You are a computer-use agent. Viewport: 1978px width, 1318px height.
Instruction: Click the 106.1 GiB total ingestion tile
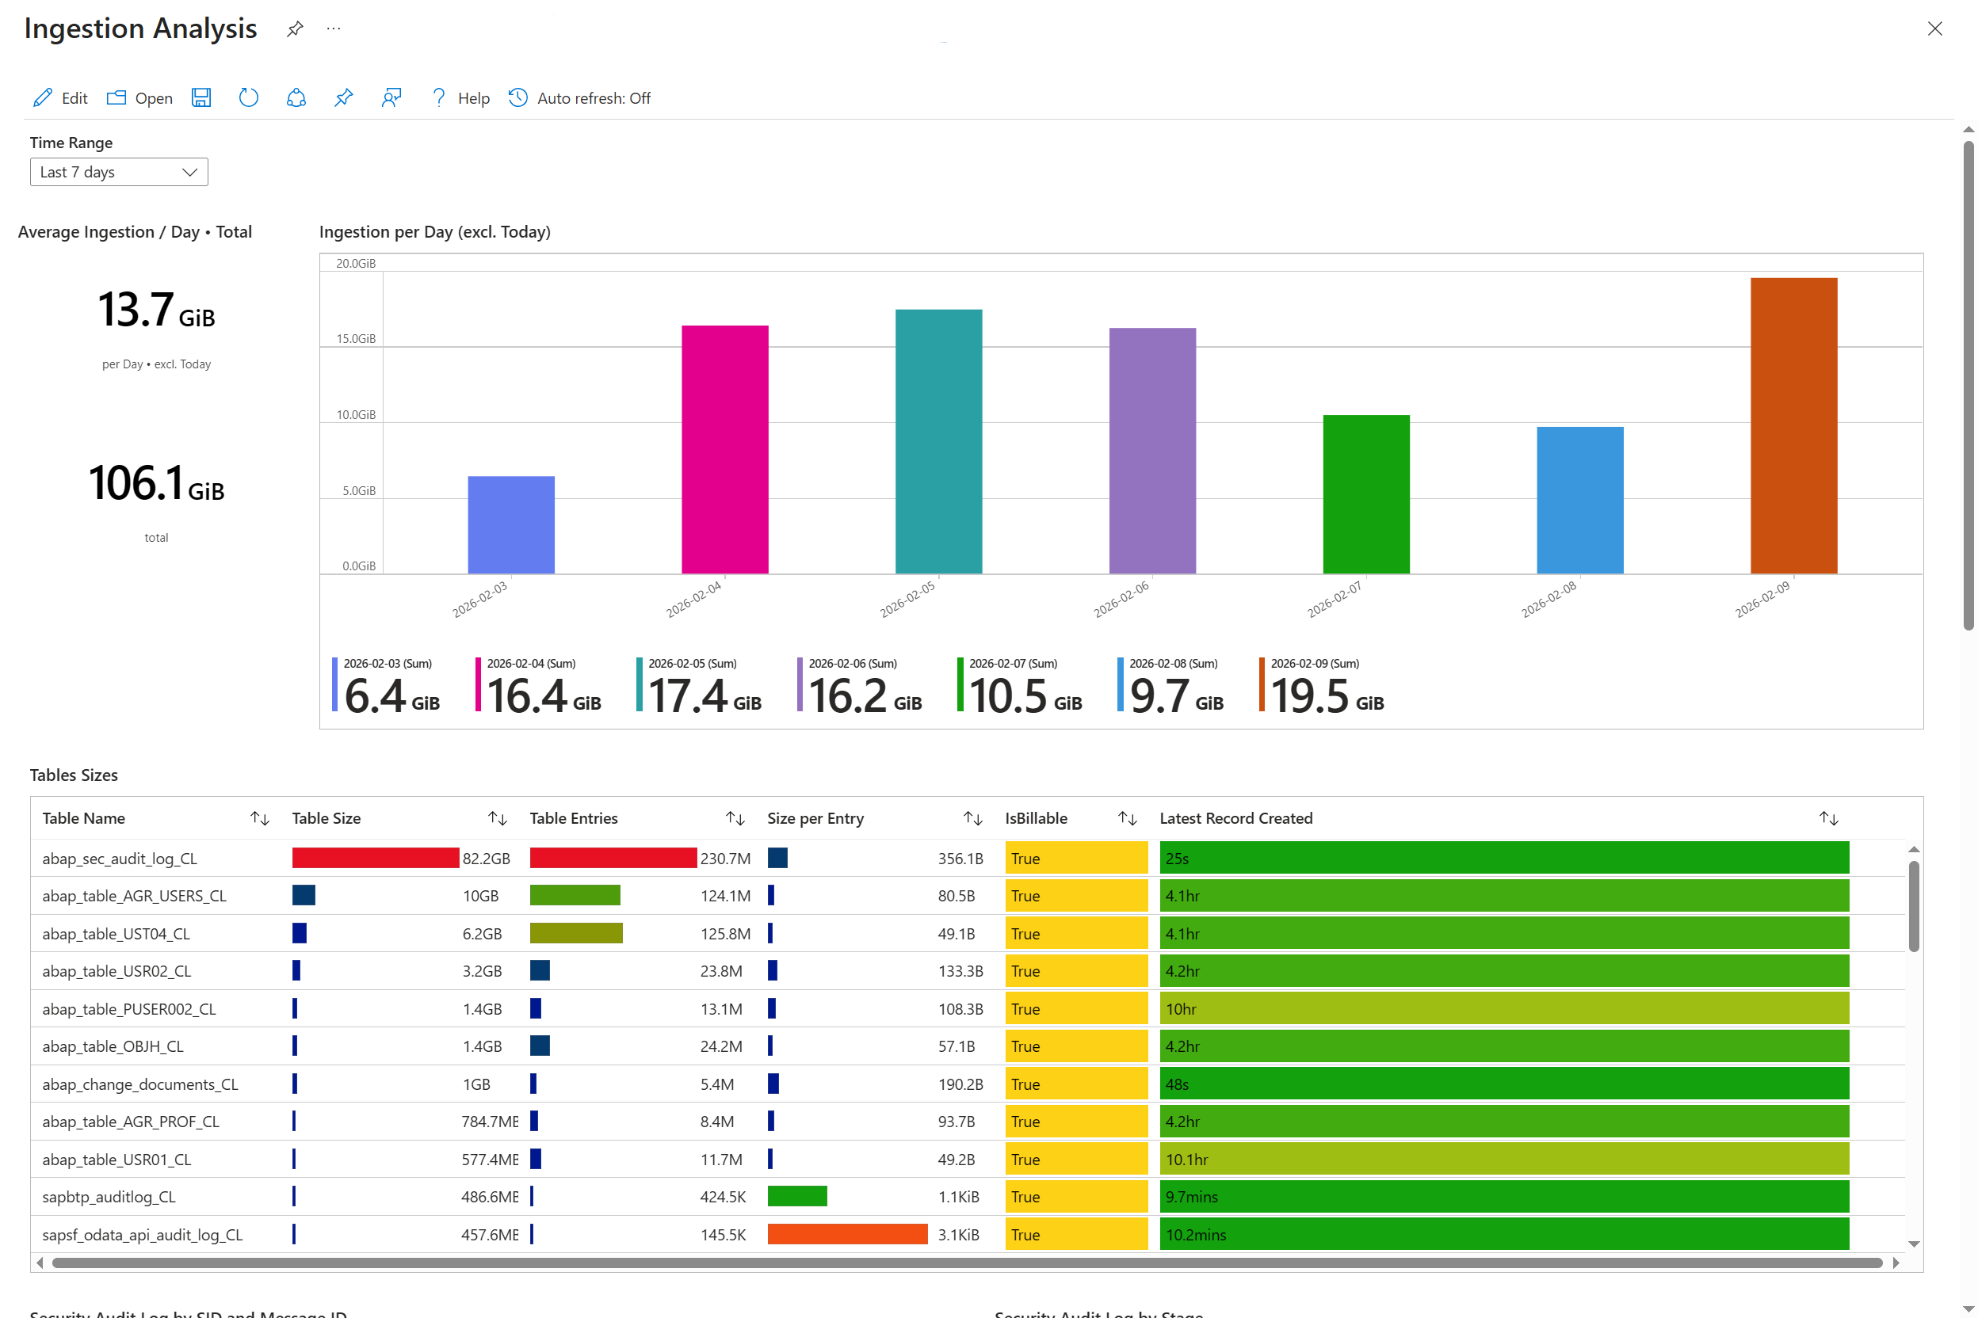point(156,502)
